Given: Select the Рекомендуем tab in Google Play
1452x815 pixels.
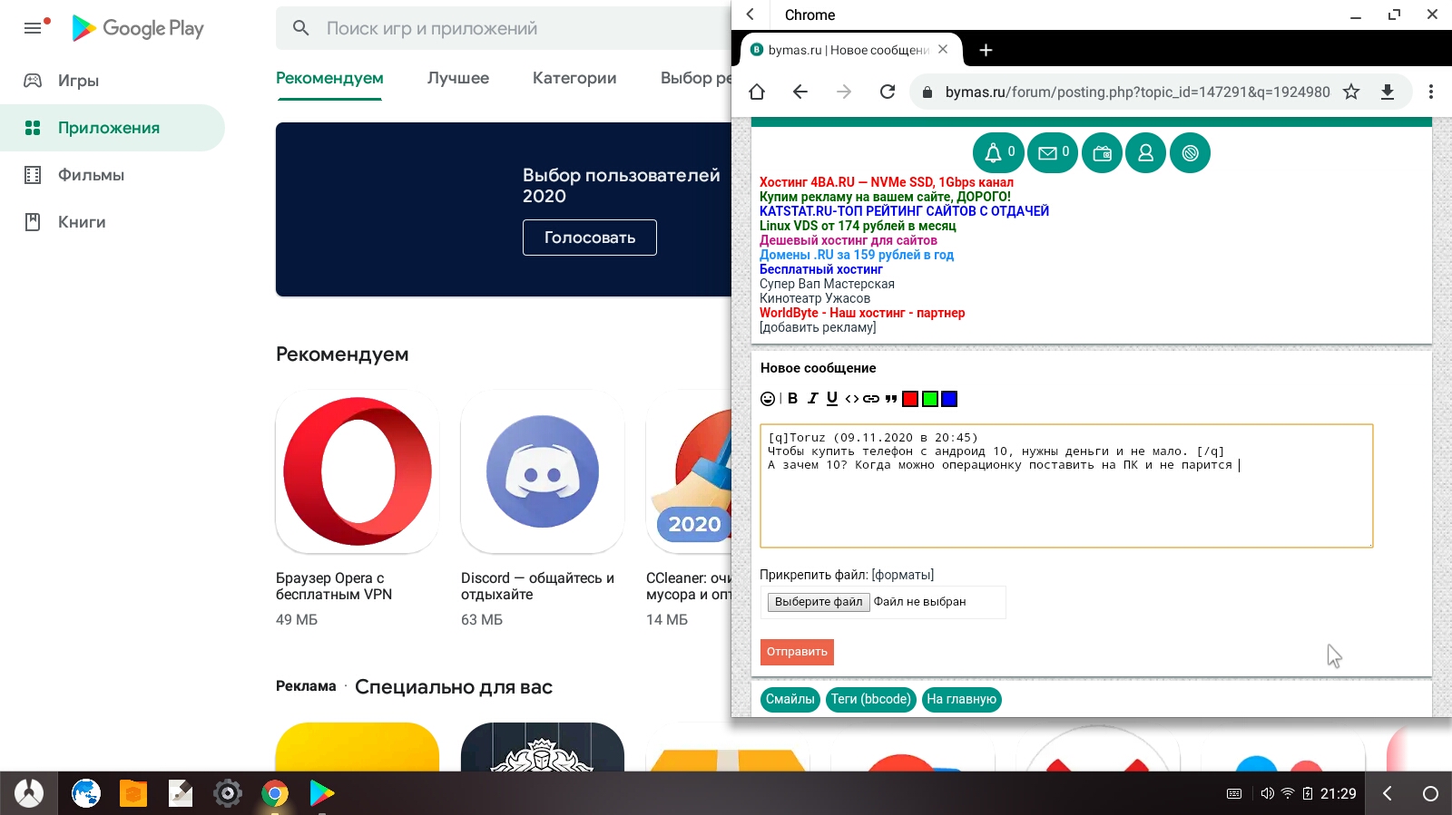Looking at the screenshot, I should click(x=329, y=78).
